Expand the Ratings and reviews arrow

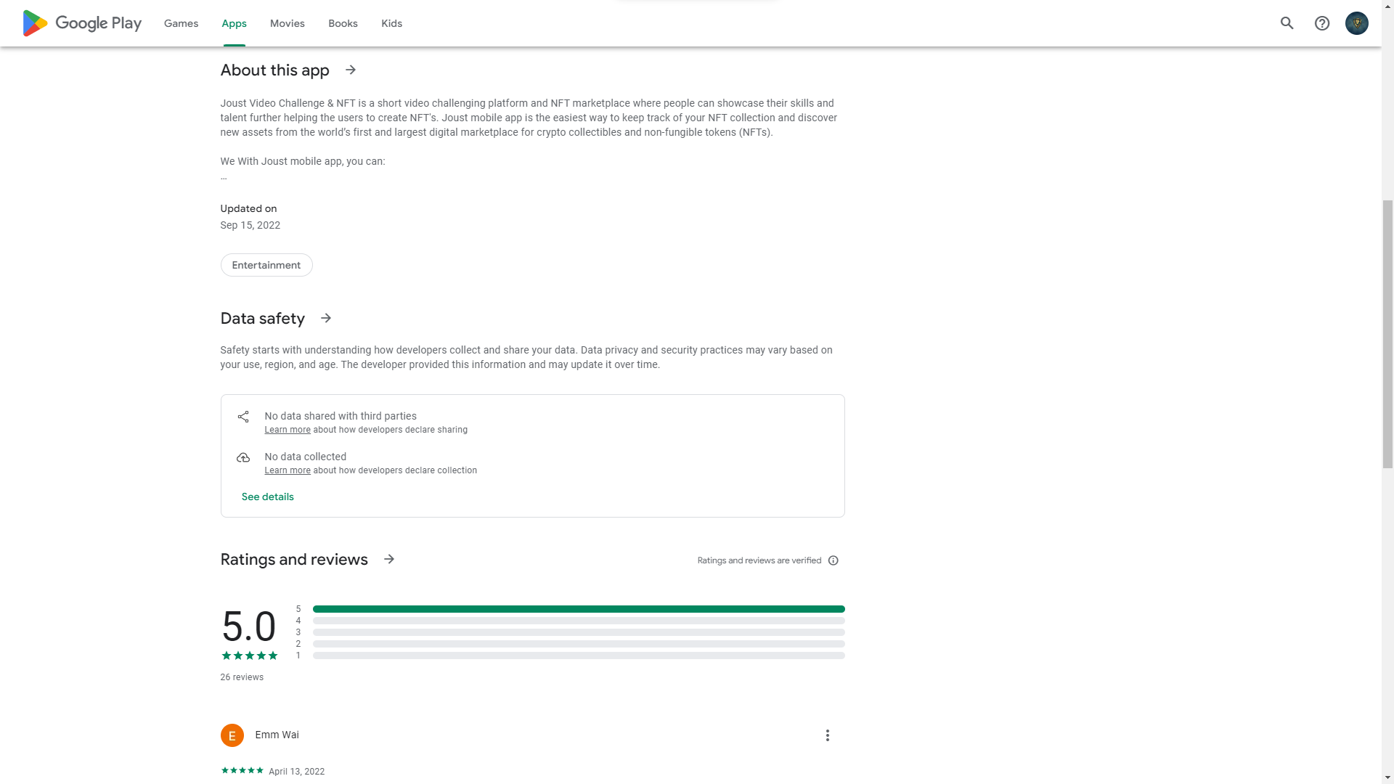[389, 559]
